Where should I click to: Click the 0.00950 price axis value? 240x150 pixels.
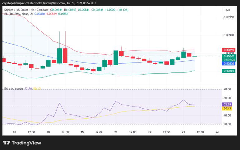click(x=229, y=17)
